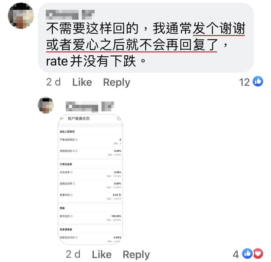Tap the back arrow beside 帐户健康状态
This screenshot has height=262, width=271.
[62, 119]
